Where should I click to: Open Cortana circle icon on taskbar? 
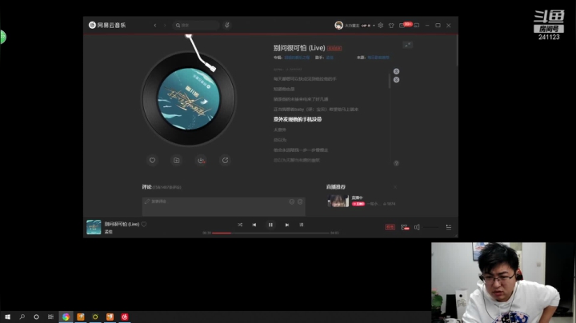tap(36, 317)
